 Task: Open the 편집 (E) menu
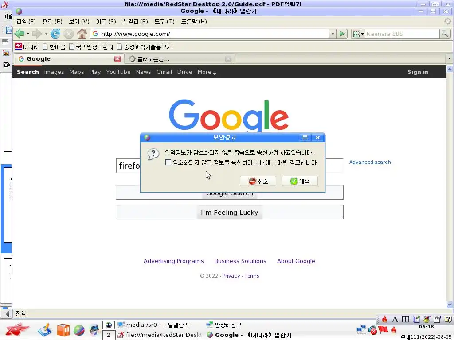pos(52,22)
